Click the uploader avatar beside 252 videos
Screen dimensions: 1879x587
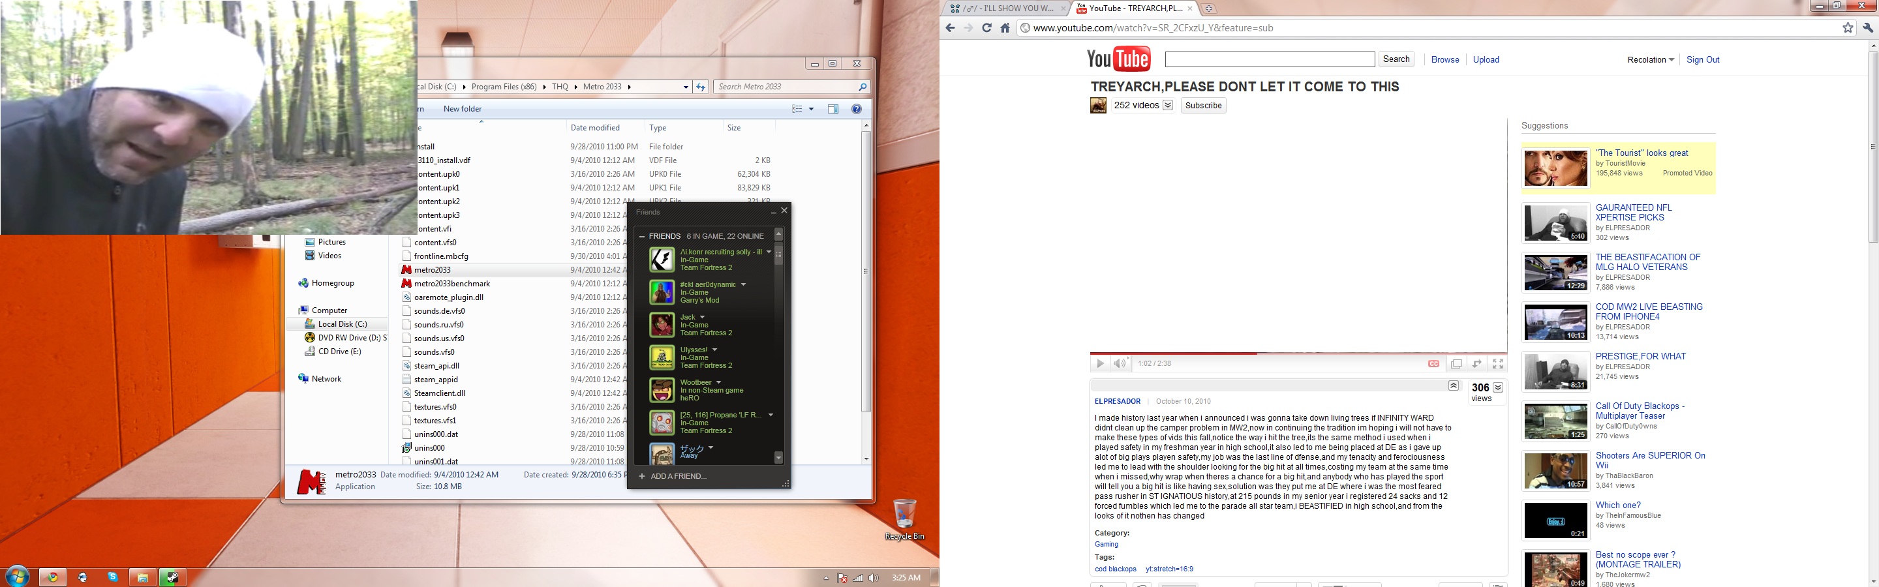click(1098, 106)
